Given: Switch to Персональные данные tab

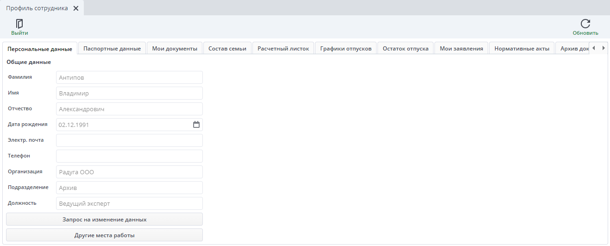Looking at the screenshot, I should pos(40,49).
